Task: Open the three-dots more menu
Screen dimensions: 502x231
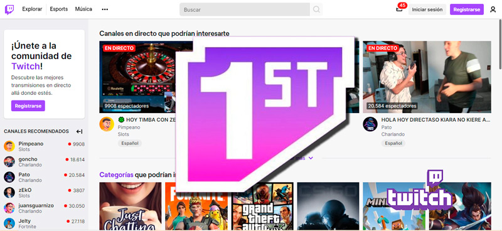Action: [x=105, y=9]
